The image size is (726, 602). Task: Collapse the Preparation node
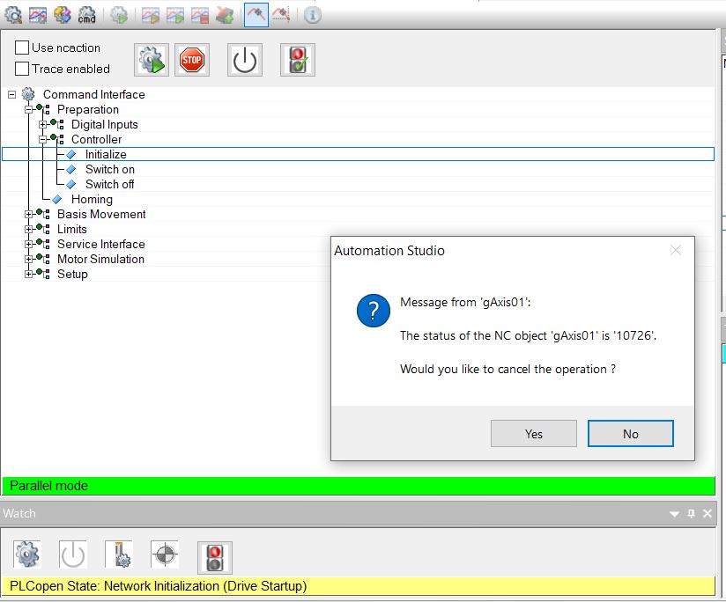pyautogui.click(x=29, y=110)
